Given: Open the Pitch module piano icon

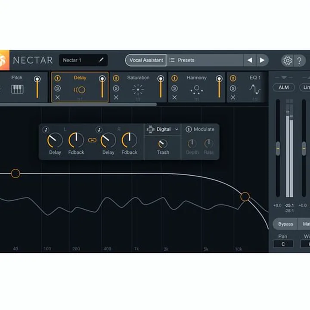Looking at the screenshot, I should tap(17, 89).
